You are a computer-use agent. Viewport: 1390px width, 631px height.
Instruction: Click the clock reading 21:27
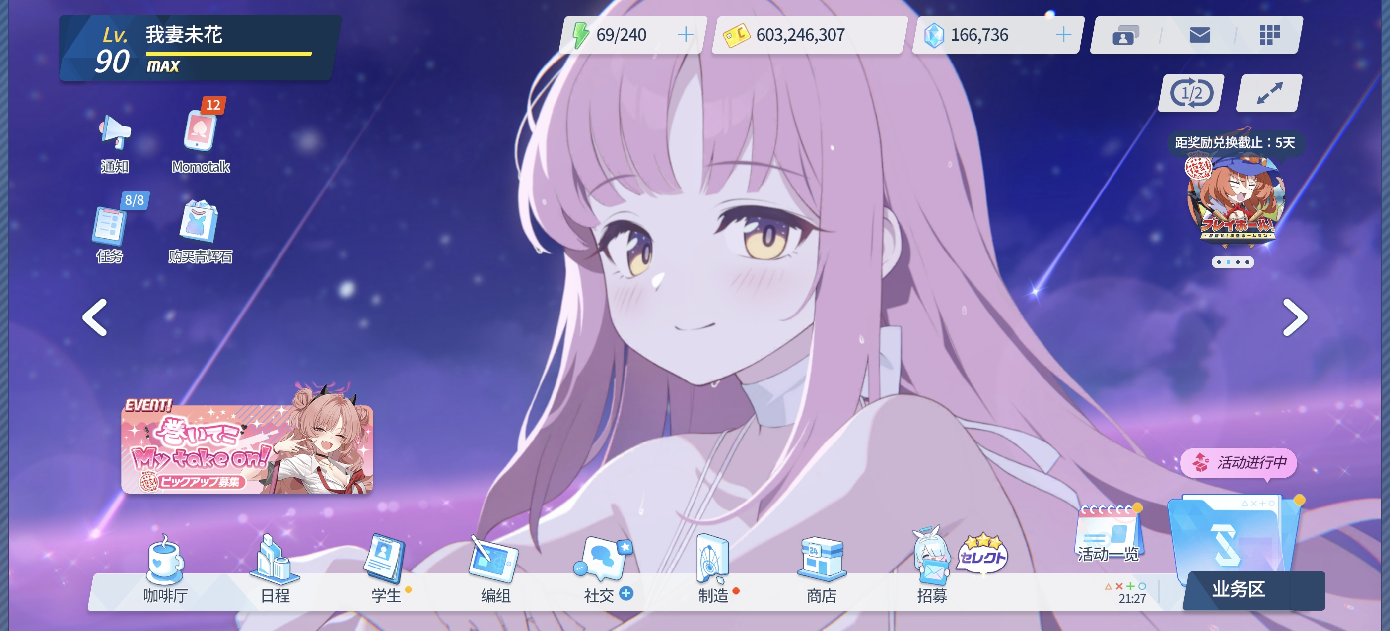pos(1132,598)
